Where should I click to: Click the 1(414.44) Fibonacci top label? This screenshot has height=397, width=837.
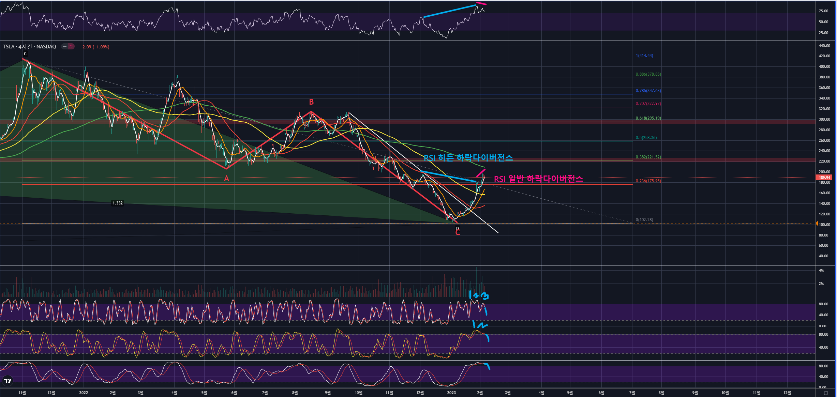644,56
